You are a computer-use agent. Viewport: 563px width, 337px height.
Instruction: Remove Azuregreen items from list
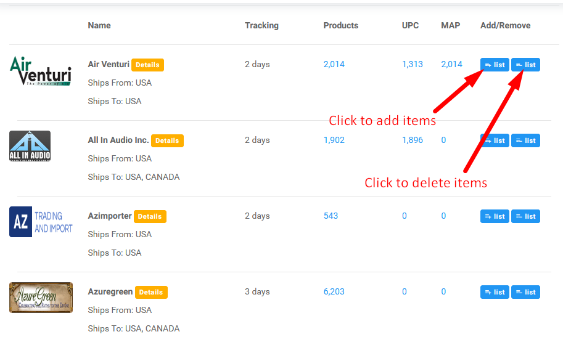pos(525,292)
